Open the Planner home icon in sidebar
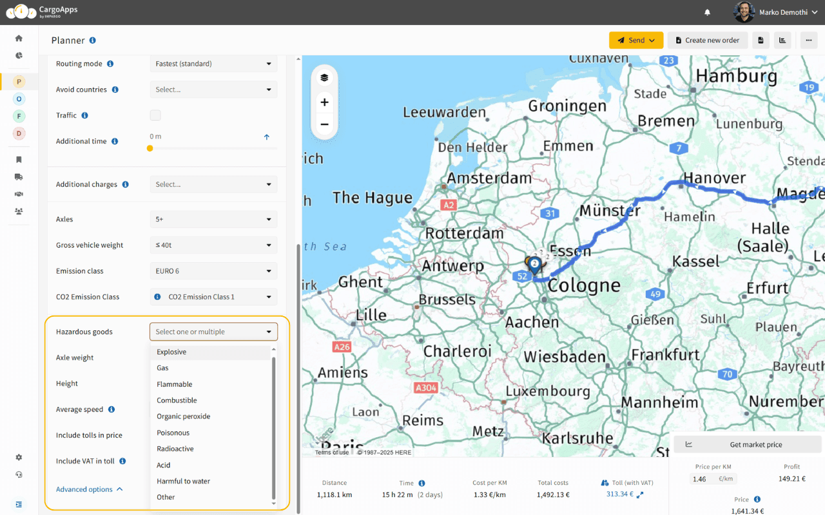825x515 pixels. pos(19,38)
